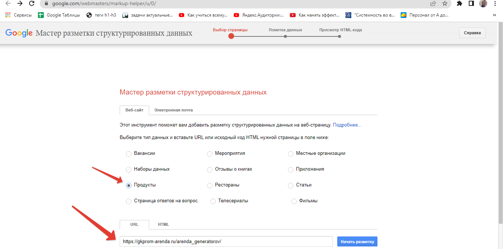Go forward with browser forward arrow

[x=20, y=3]
